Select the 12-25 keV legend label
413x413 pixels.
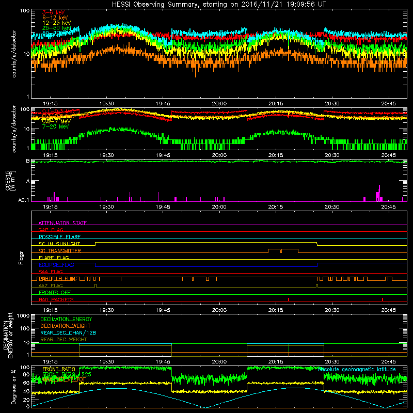[57, 23]
